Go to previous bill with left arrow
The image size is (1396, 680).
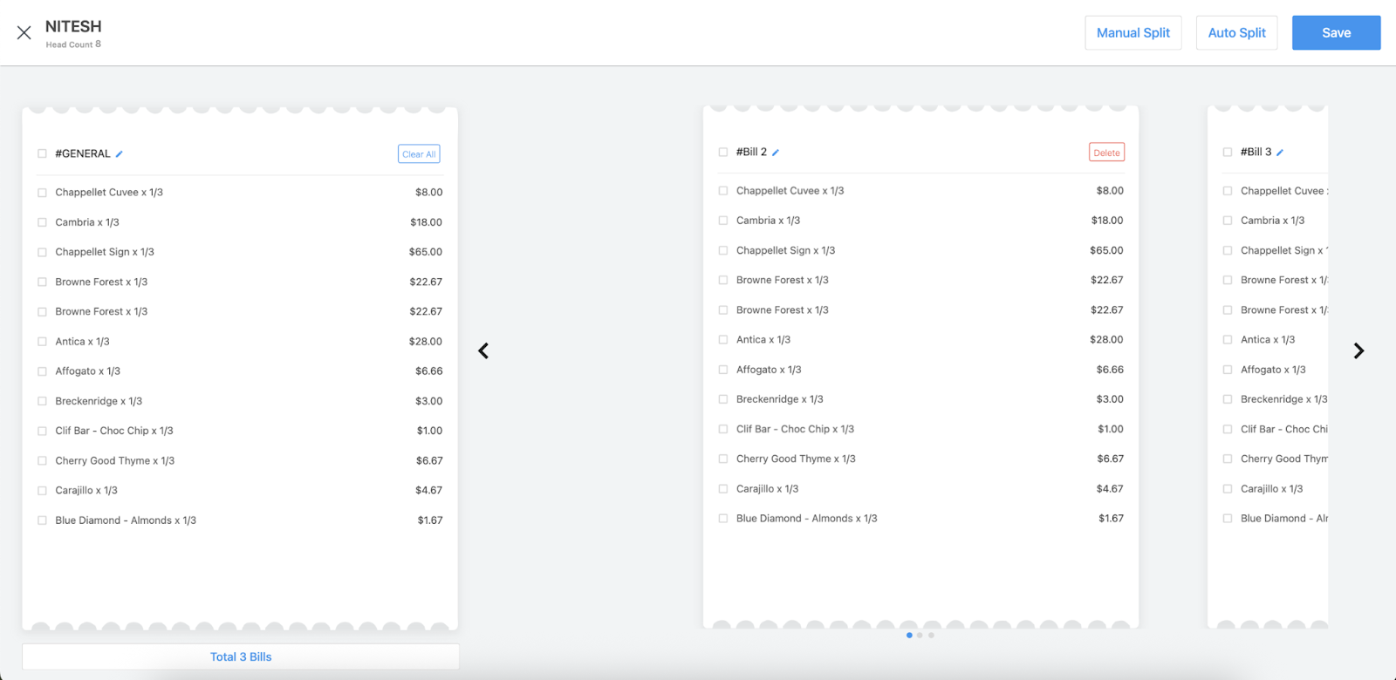click(483, 350)
